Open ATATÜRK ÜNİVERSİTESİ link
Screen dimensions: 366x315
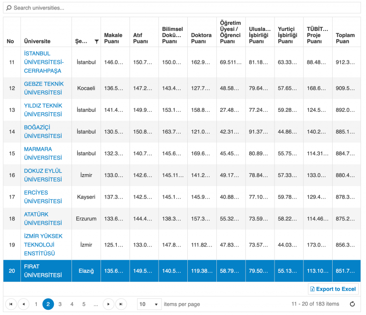pos(43,219)
